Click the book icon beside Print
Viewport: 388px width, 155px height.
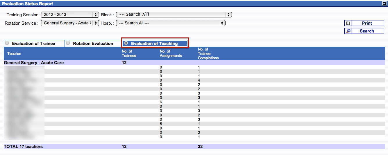pyautogui.click(x=348, y=23)
